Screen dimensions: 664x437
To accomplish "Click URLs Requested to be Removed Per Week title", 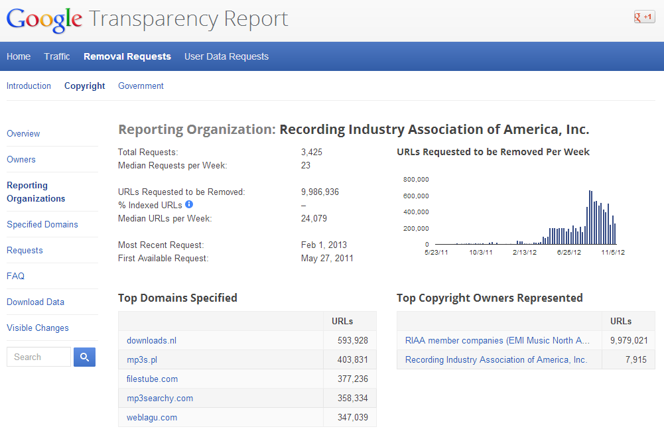I will coord(493,152).
